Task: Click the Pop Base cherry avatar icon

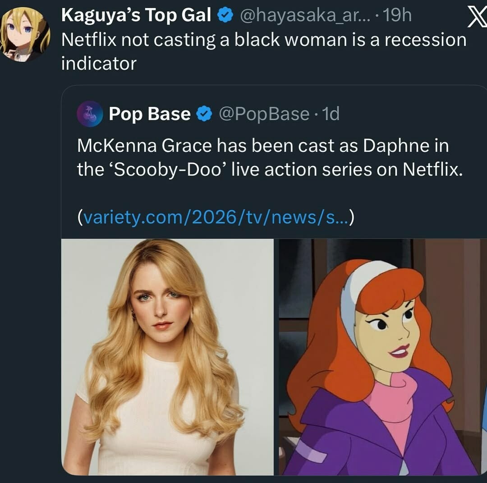Action: click(90, 114)
